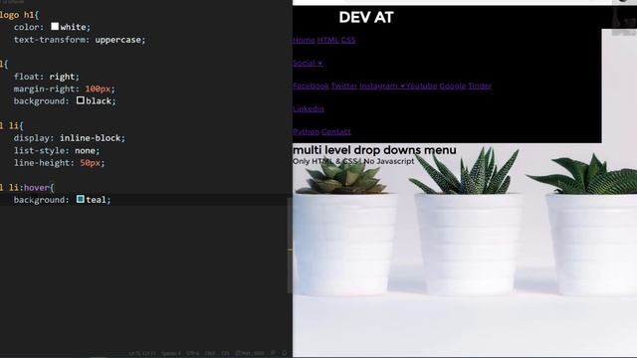Click the white color swatch in code
637x358 pixels.
pos(55,27)
